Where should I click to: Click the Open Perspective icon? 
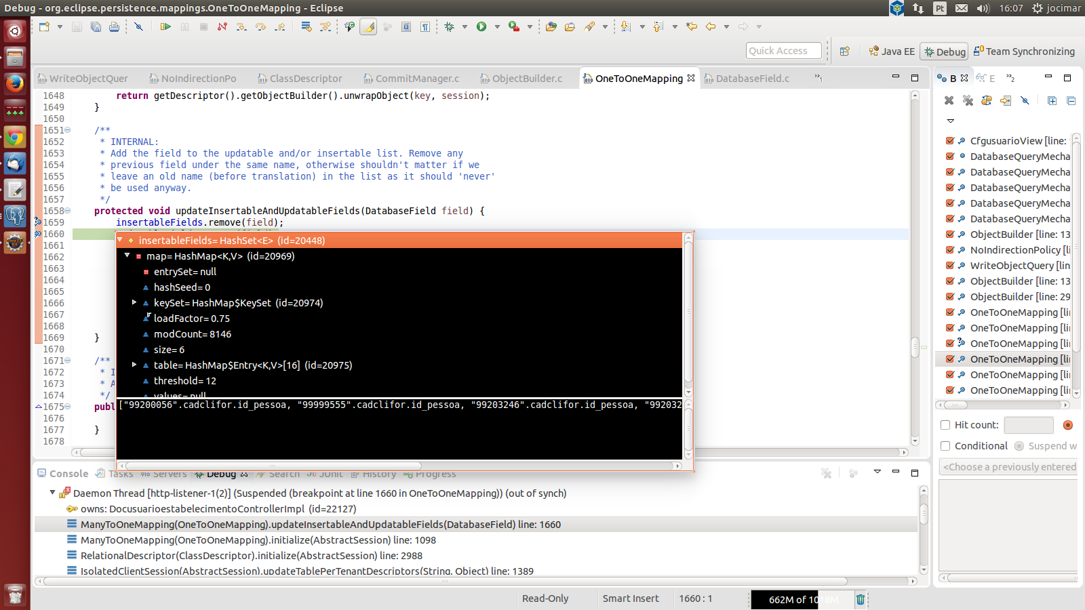[x=845, y=51]
